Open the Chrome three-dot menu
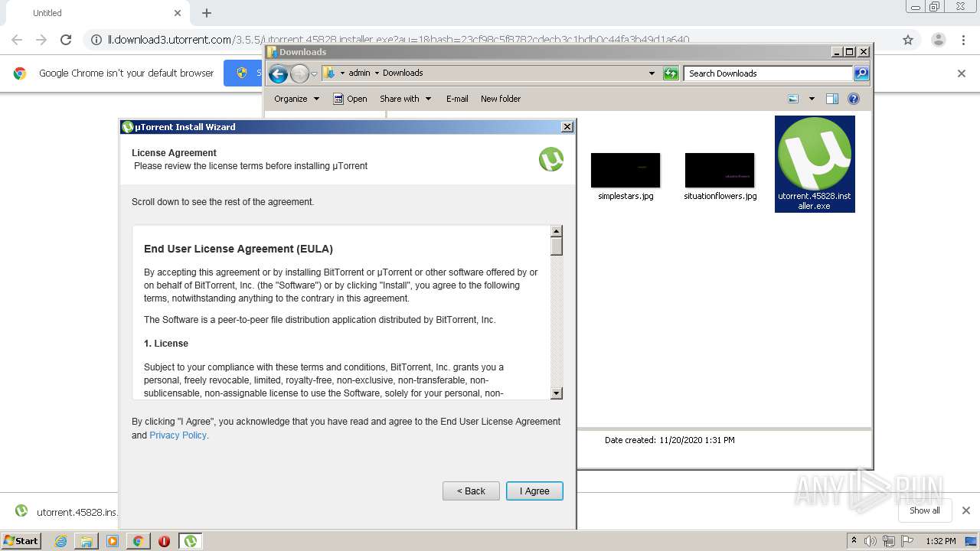980x551 pixels. click(x=965, y=40)
